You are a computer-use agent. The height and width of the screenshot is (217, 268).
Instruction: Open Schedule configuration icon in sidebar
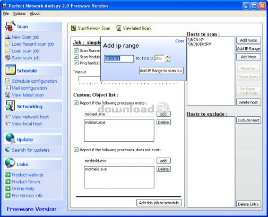click(x=8, y=81)
